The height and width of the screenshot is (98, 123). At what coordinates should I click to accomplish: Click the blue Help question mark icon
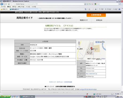tap(120, 9)
